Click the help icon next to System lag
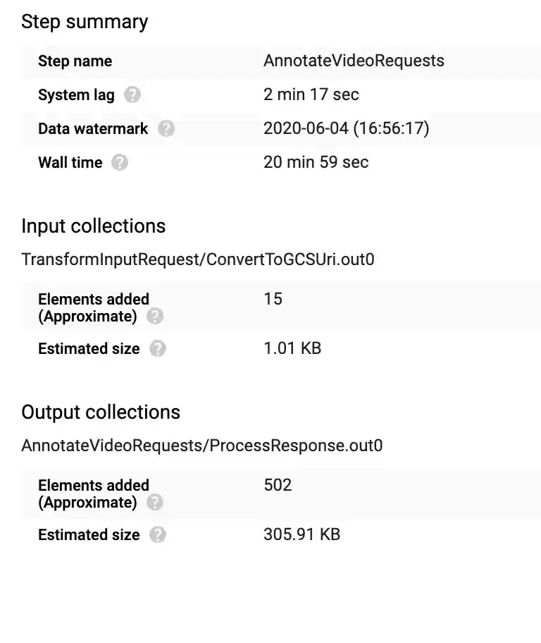 (132, 95)
